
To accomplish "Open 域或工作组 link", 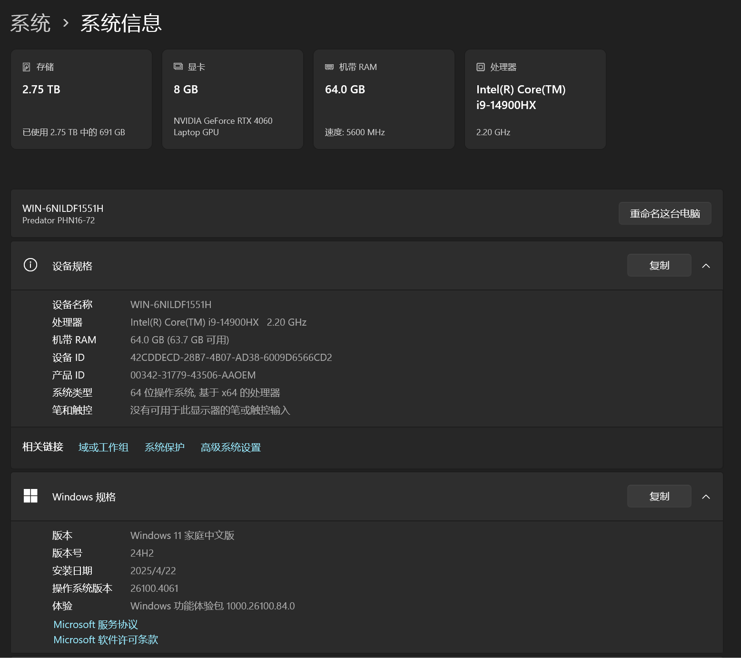I will 103,447.
